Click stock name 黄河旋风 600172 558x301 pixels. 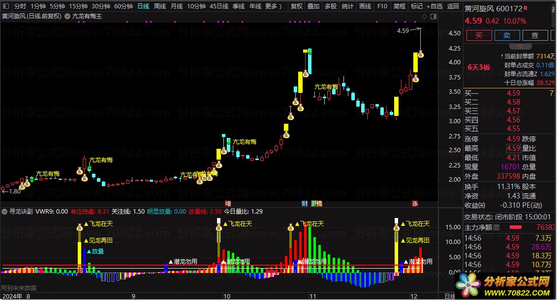tap(493, 8)
